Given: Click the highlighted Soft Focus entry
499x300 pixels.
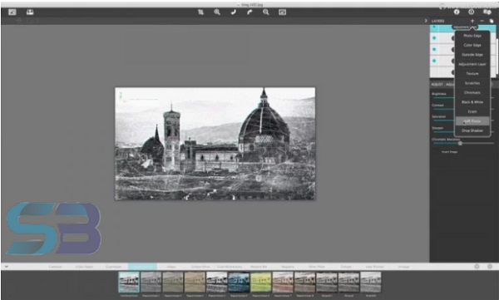Looking at the screenshot, I should point(472,121).
